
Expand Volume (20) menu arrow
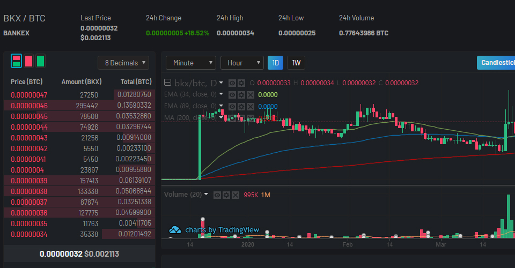tap(206, 194)
